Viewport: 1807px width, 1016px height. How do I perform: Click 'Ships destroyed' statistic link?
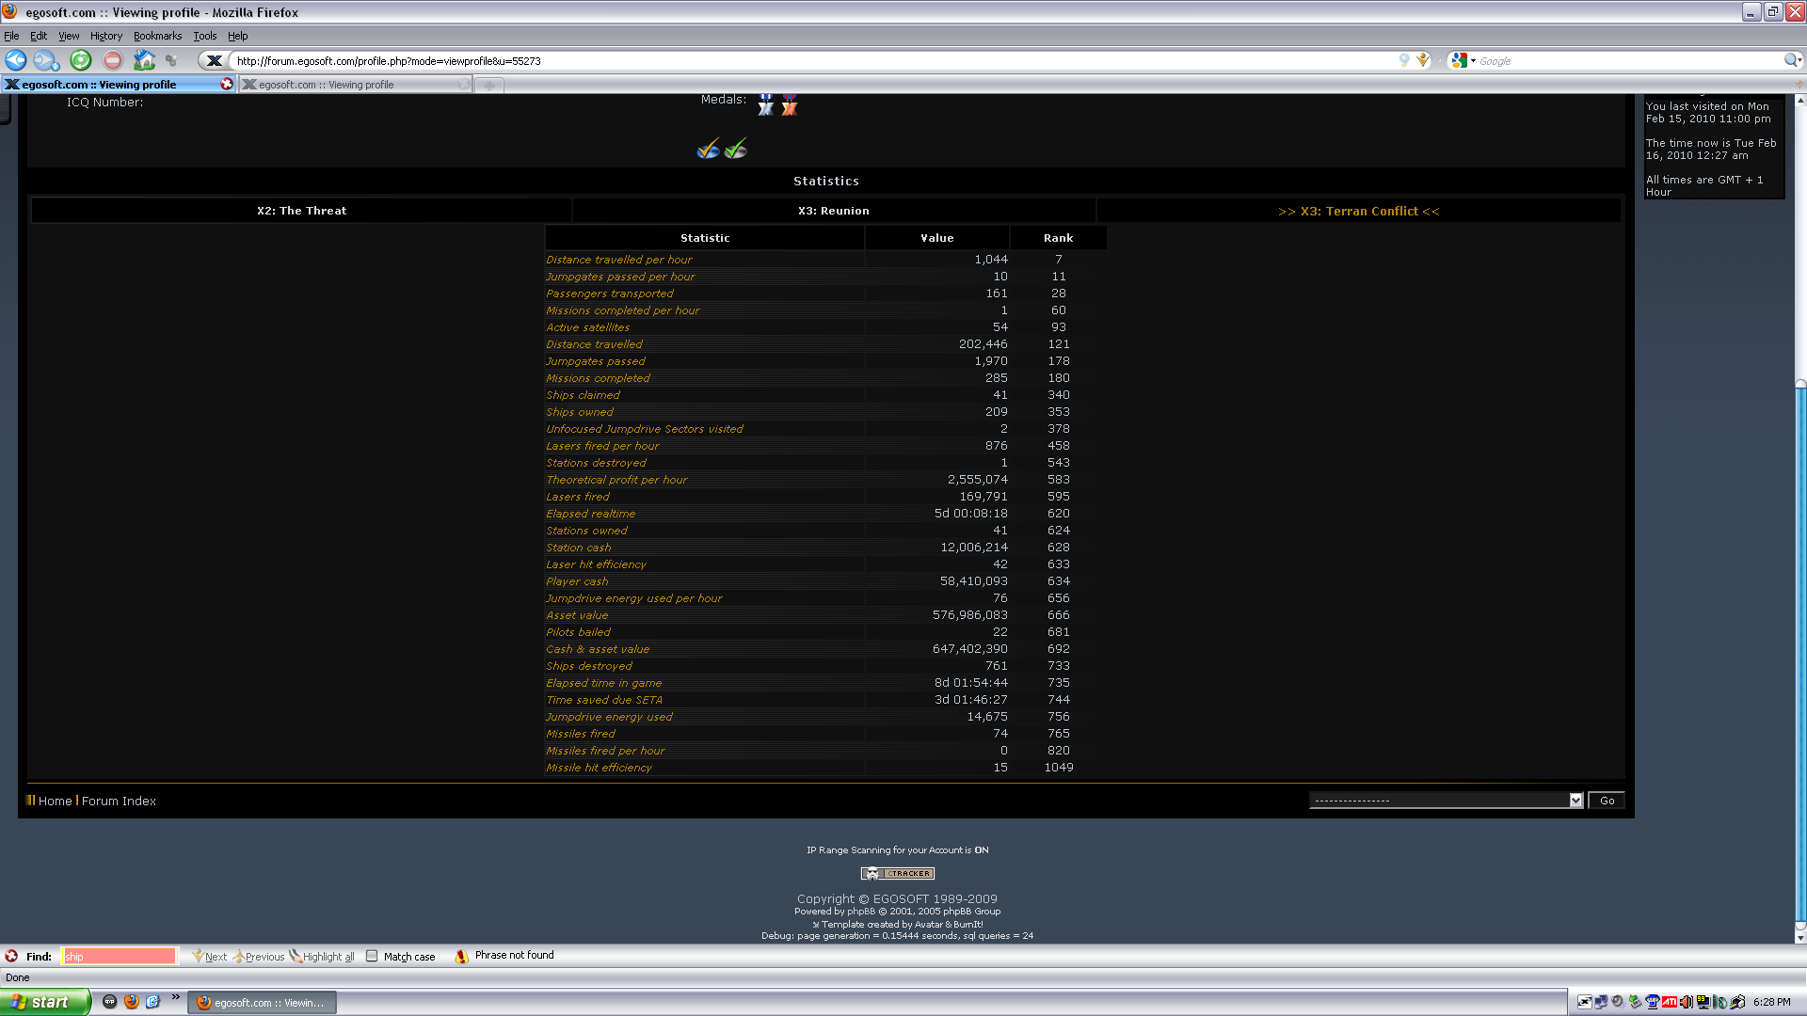[x=589, y=666]
